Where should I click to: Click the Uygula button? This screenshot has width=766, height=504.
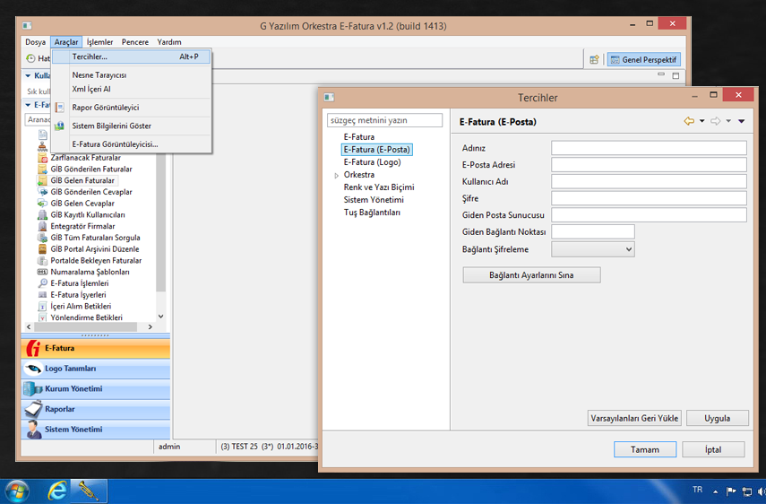click(x=717, y=419)
